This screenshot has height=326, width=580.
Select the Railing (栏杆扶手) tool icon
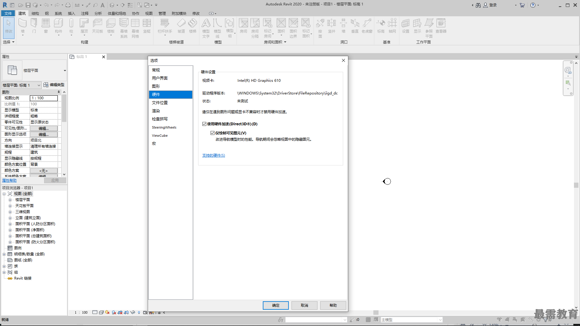tap(165, 24)
